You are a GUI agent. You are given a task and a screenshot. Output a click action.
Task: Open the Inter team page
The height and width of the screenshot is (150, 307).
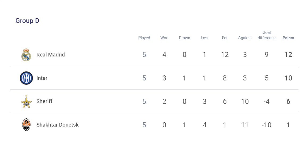pos(42,78)
